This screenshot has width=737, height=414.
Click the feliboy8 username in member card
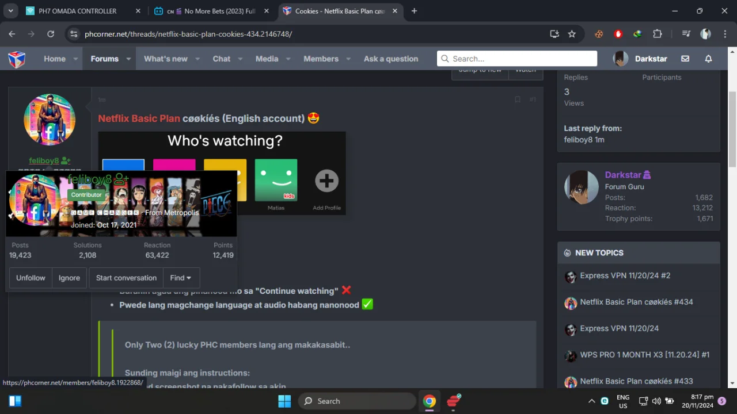[90, 179]
